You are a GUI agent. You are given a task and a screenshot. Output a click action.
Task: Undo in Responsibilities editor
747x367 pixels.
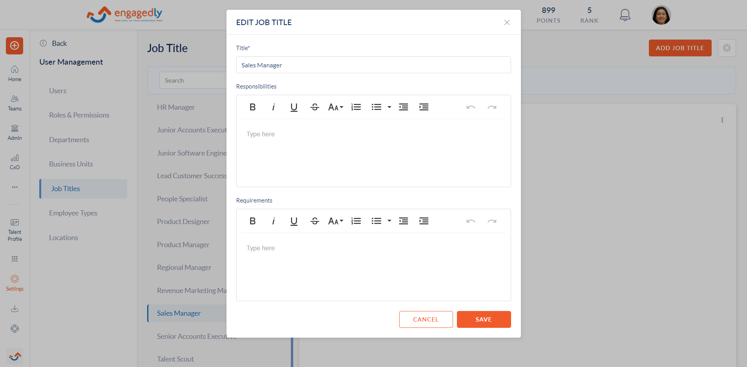pos(471,107)
